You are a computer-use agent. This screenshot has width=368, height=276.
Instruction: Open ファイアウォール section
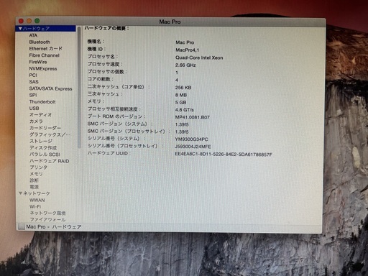click(x=47, y=219)
